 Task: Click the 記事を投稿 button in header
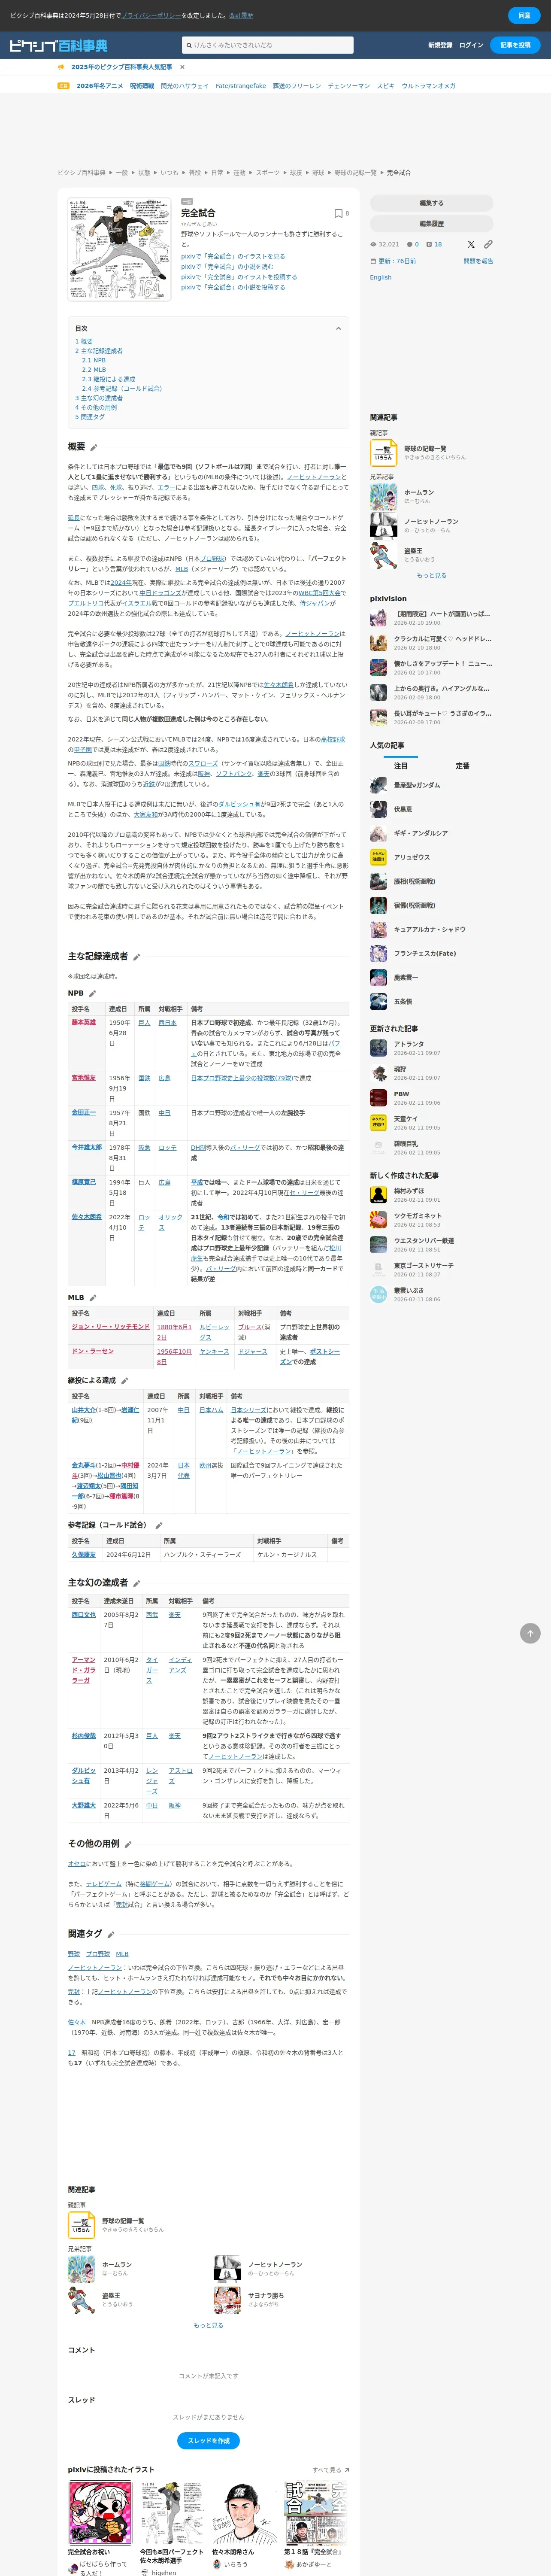515,45
